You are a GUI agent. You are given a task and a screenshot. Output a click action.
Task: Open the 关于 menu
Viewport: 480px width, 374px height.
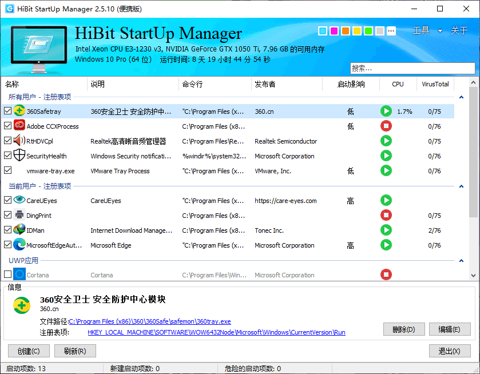click(459, 30)
